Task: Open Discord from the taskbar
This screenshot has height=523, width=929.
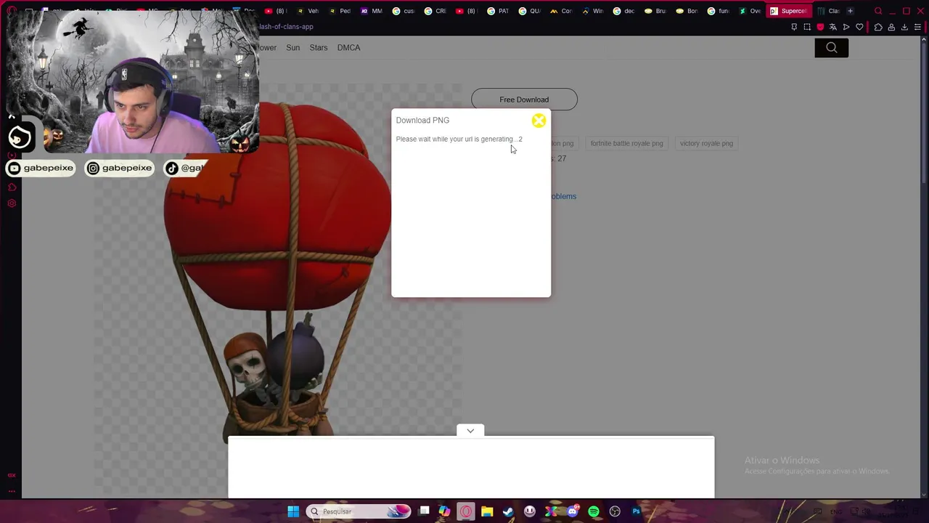Action: (573, 511)
